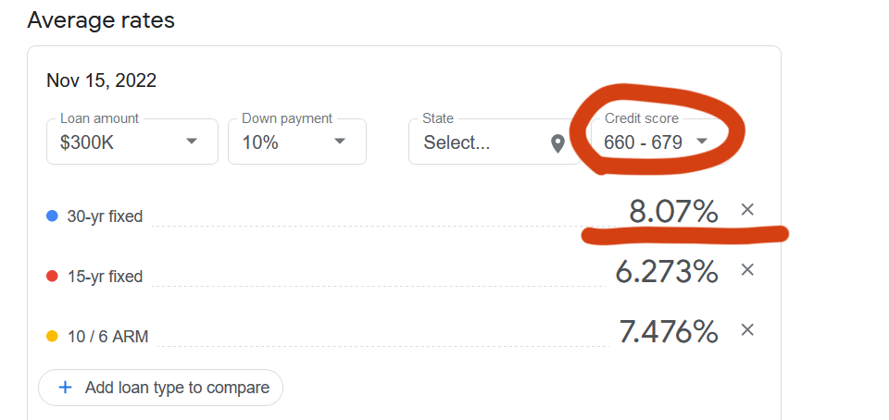Click the 6.273% rate value
The width and height of the screenshot is (889, 420).
pyautogui.click(x=667, y=272)
